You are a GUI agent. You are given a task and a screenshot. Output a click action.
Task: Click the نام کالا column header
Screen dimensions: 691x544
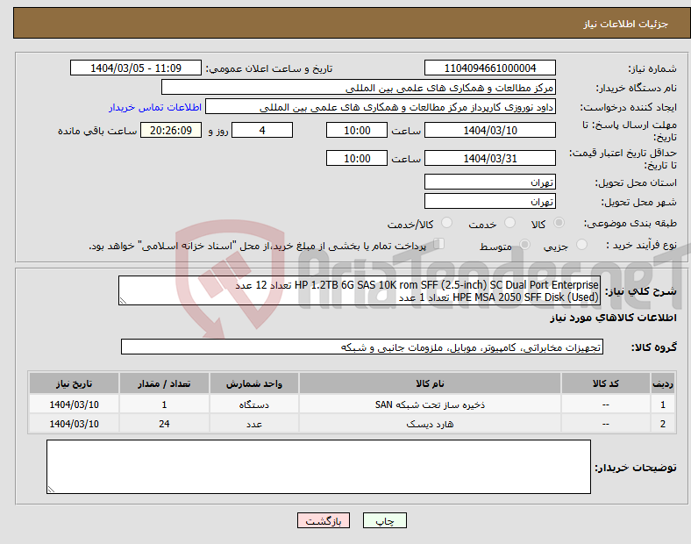point(430,383)
